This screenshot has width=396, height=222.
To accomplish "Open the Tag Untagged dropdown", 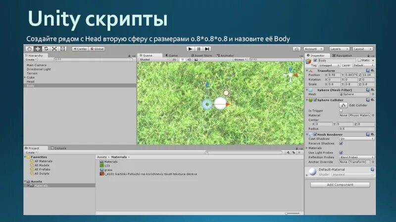I will (x=329, y=65).
